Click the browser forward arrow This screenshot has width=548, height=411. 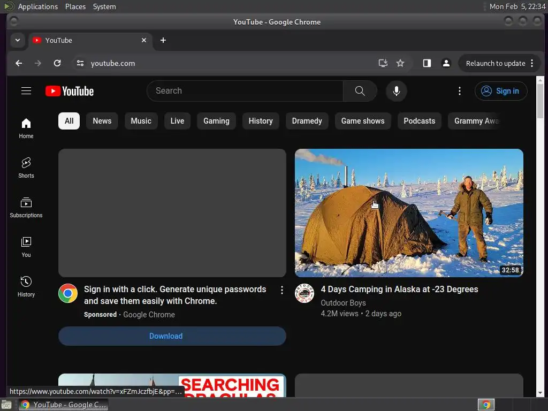pos(38,63)
